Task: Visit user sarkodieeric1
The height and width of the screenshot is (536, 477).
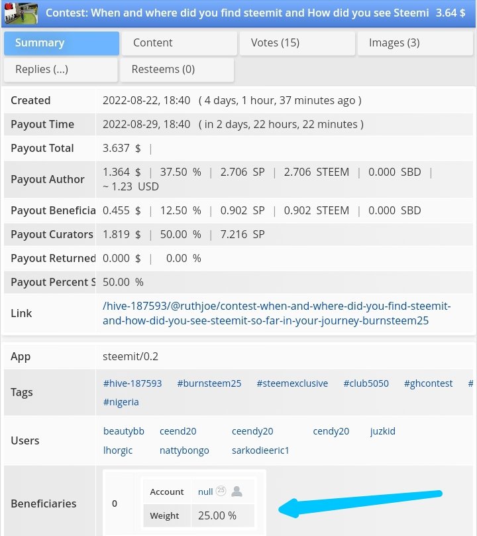Action: 260,450
